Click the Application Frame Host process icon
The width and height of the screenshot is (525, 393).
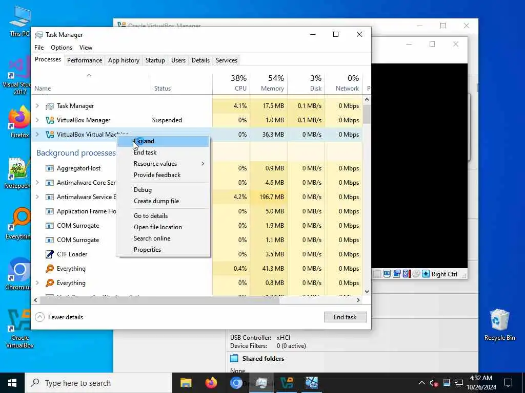click(x=50, y=211)
